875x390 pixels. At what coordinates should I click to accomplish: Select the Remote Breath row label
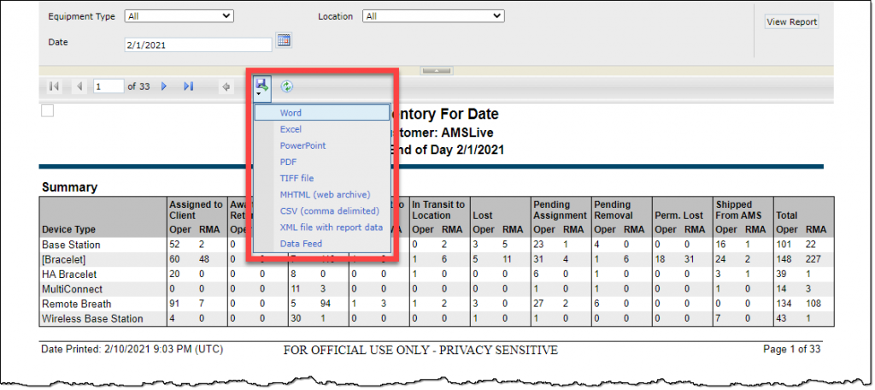tap(76, 304)
